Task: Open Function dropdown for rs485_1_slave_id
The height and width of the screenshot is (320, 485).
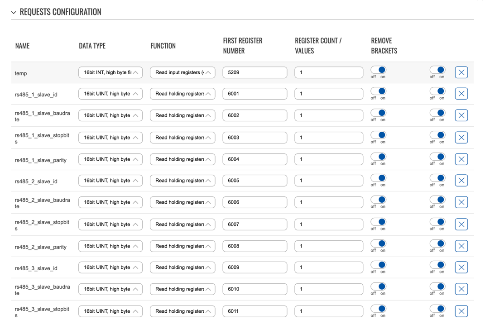Action: [182, 94]
